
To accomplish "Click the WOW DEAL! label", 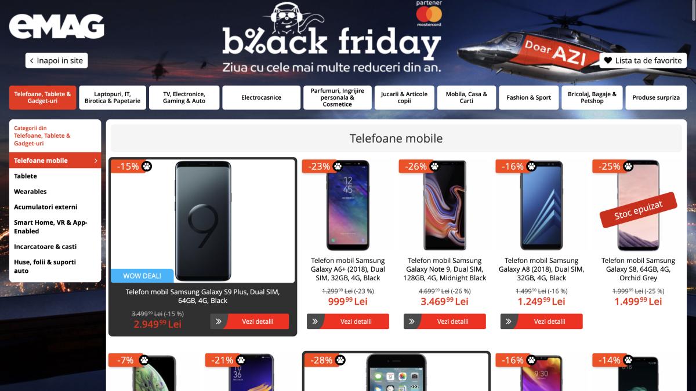I will pos(143,276).
